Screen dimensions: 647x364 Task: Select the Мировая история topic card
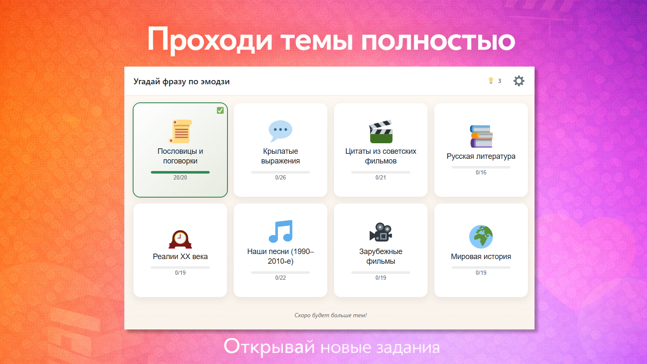tap(481, 250)
